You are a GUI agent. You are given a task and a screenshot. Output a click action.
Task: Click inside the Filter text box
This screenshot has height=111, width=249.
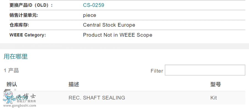pos(205,70)
